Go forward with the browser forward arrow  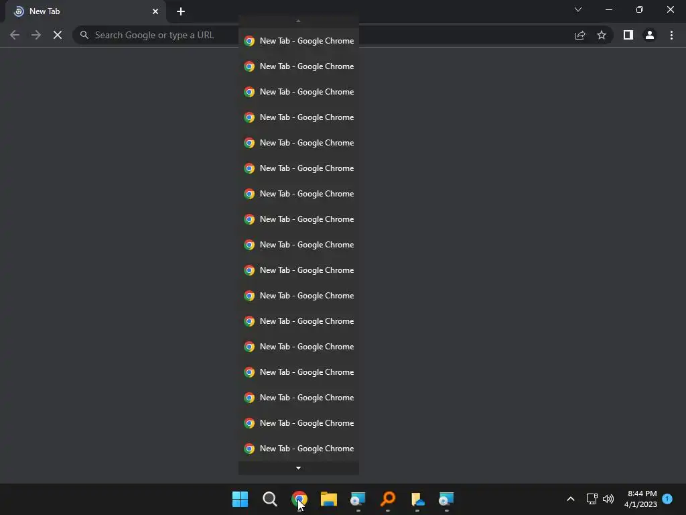[36, 35]
